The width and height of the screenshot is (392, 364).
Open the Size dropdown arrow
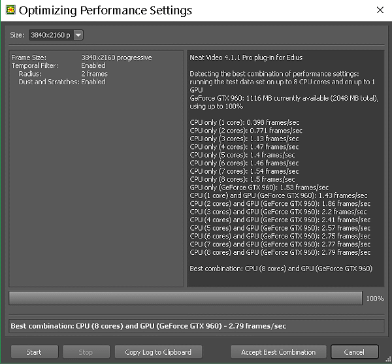click(78, 35)
